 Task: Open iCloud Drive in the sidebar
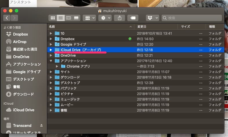20,110
